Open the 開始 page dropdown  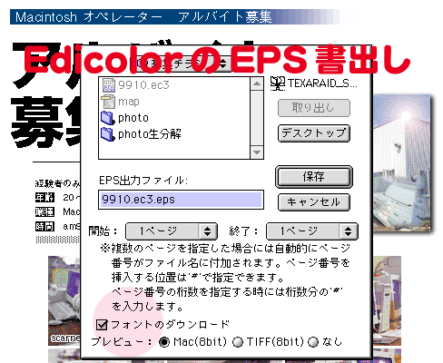(172, 231)
